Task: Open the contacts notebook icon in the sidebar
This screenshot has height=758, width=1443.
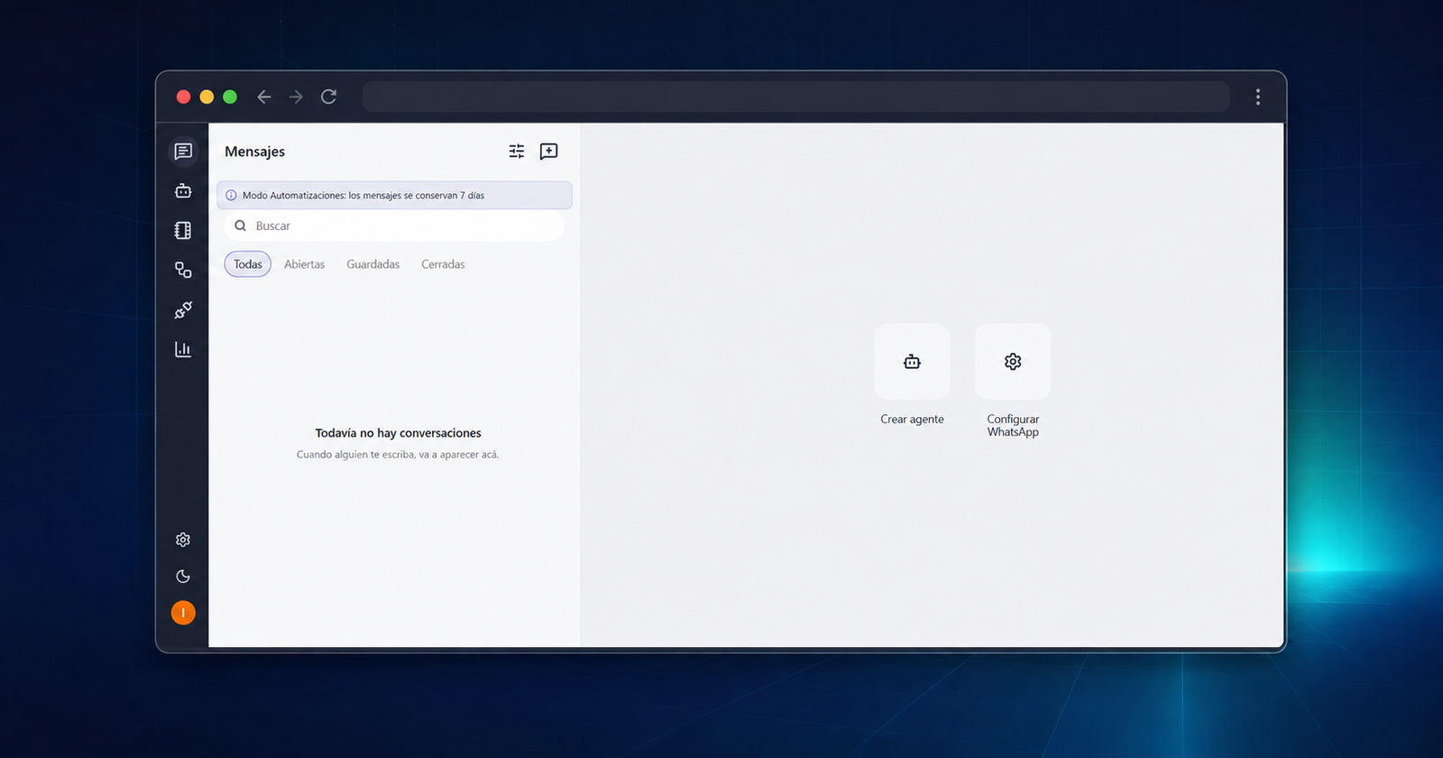Action: click(183, 230)
